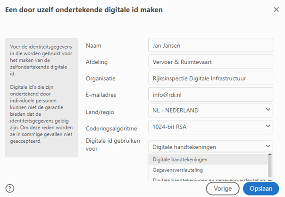Click the Opslaan button

[261, 188]
